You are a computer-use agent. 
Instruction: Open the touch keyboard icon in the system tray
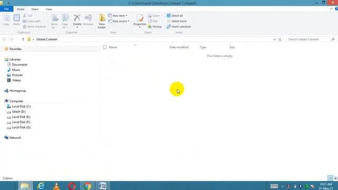point(274,186)
